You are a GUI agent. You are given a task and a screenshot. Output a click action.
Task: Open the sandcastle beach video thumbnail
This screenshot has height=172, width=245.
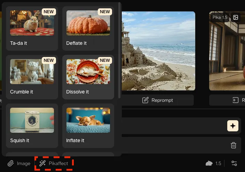pos(158,51)
